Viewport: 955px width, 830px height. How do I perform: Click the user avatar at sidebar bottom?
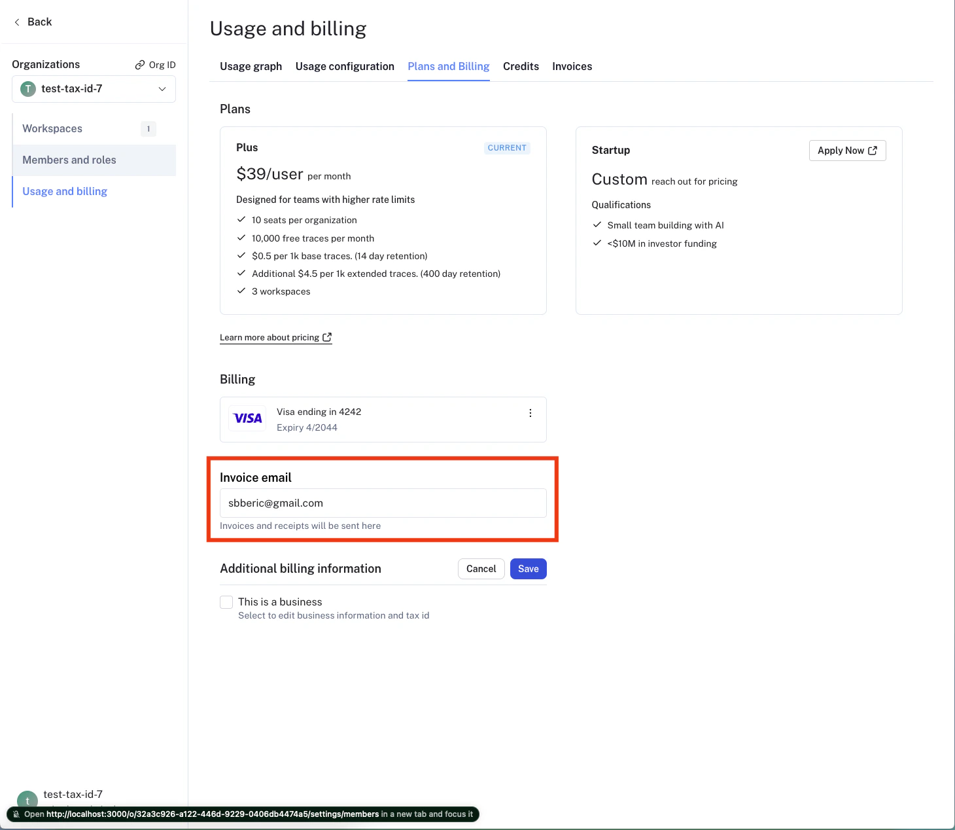click(x=27, y=799)
